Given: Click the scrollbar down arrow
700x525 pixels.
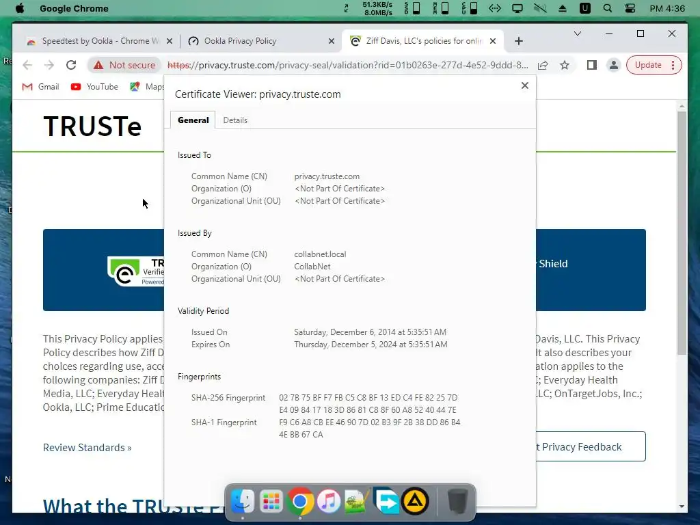Looking at the screenshot, I should (682, 507).
